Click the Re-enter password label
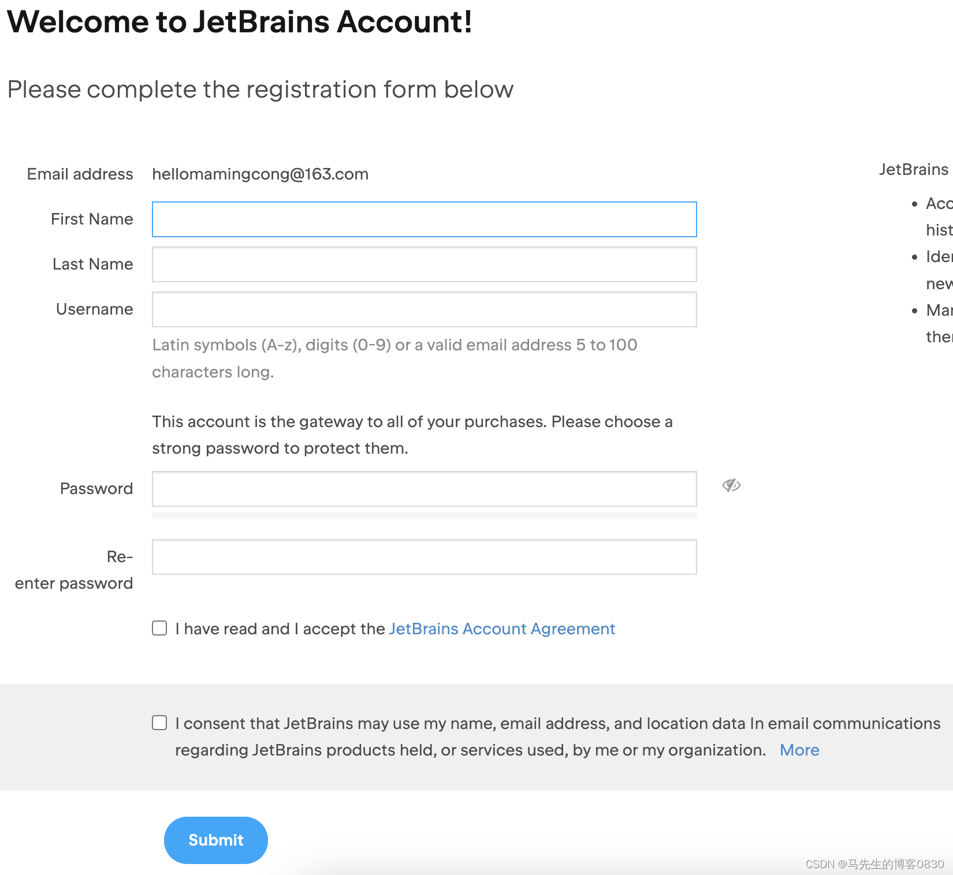This screenshot has width=953, height=875. click(x=74, y=570)
